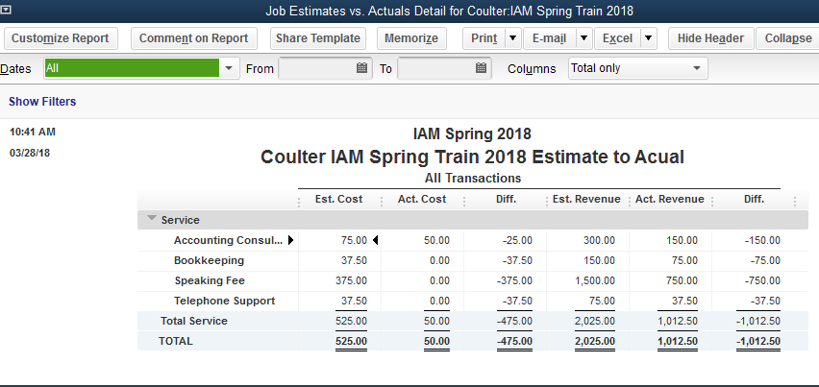
Task: Open the From date calendar picker
Action: pyautogui.click(x=362, y=69)
